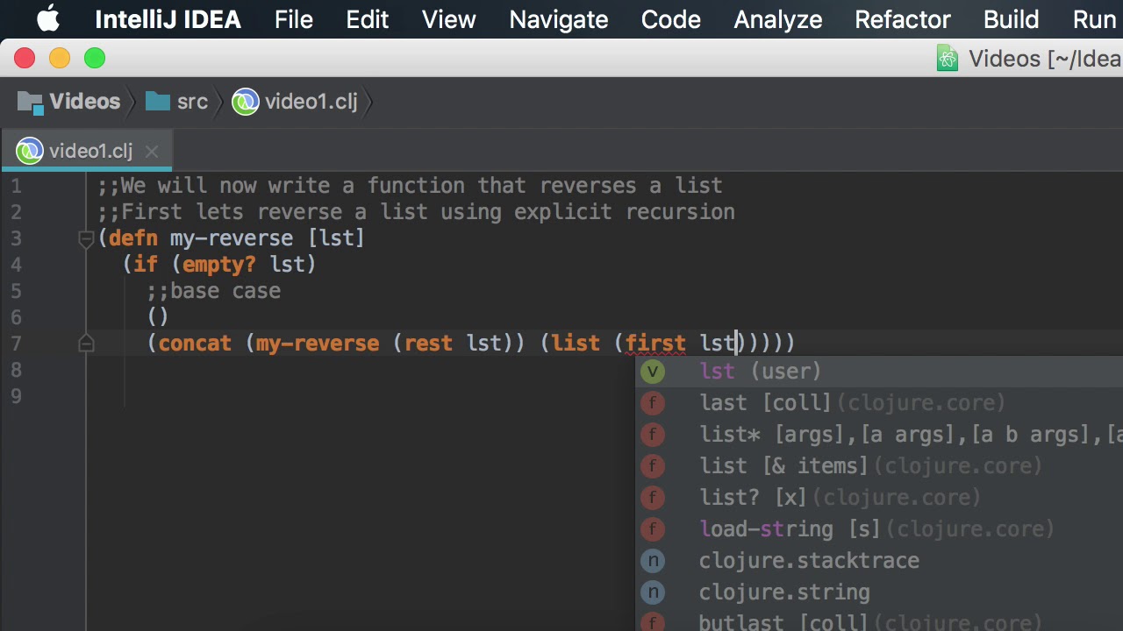The image size is (1123, 631).
Task: Open the Apple menu
Action: click(x=49, y=19)
